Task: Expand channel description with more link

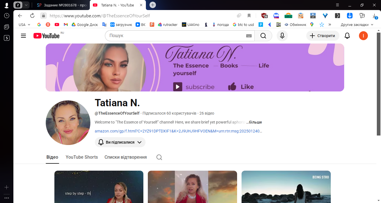Action: pyautogui.click(x=254, y=122)
